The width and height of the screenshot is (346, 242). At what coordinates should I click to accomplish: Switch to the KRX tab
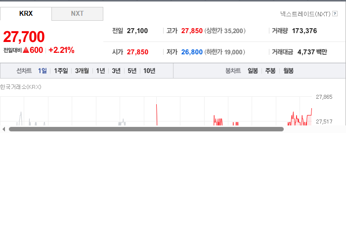pyautogui.click(x=26, y=14)
